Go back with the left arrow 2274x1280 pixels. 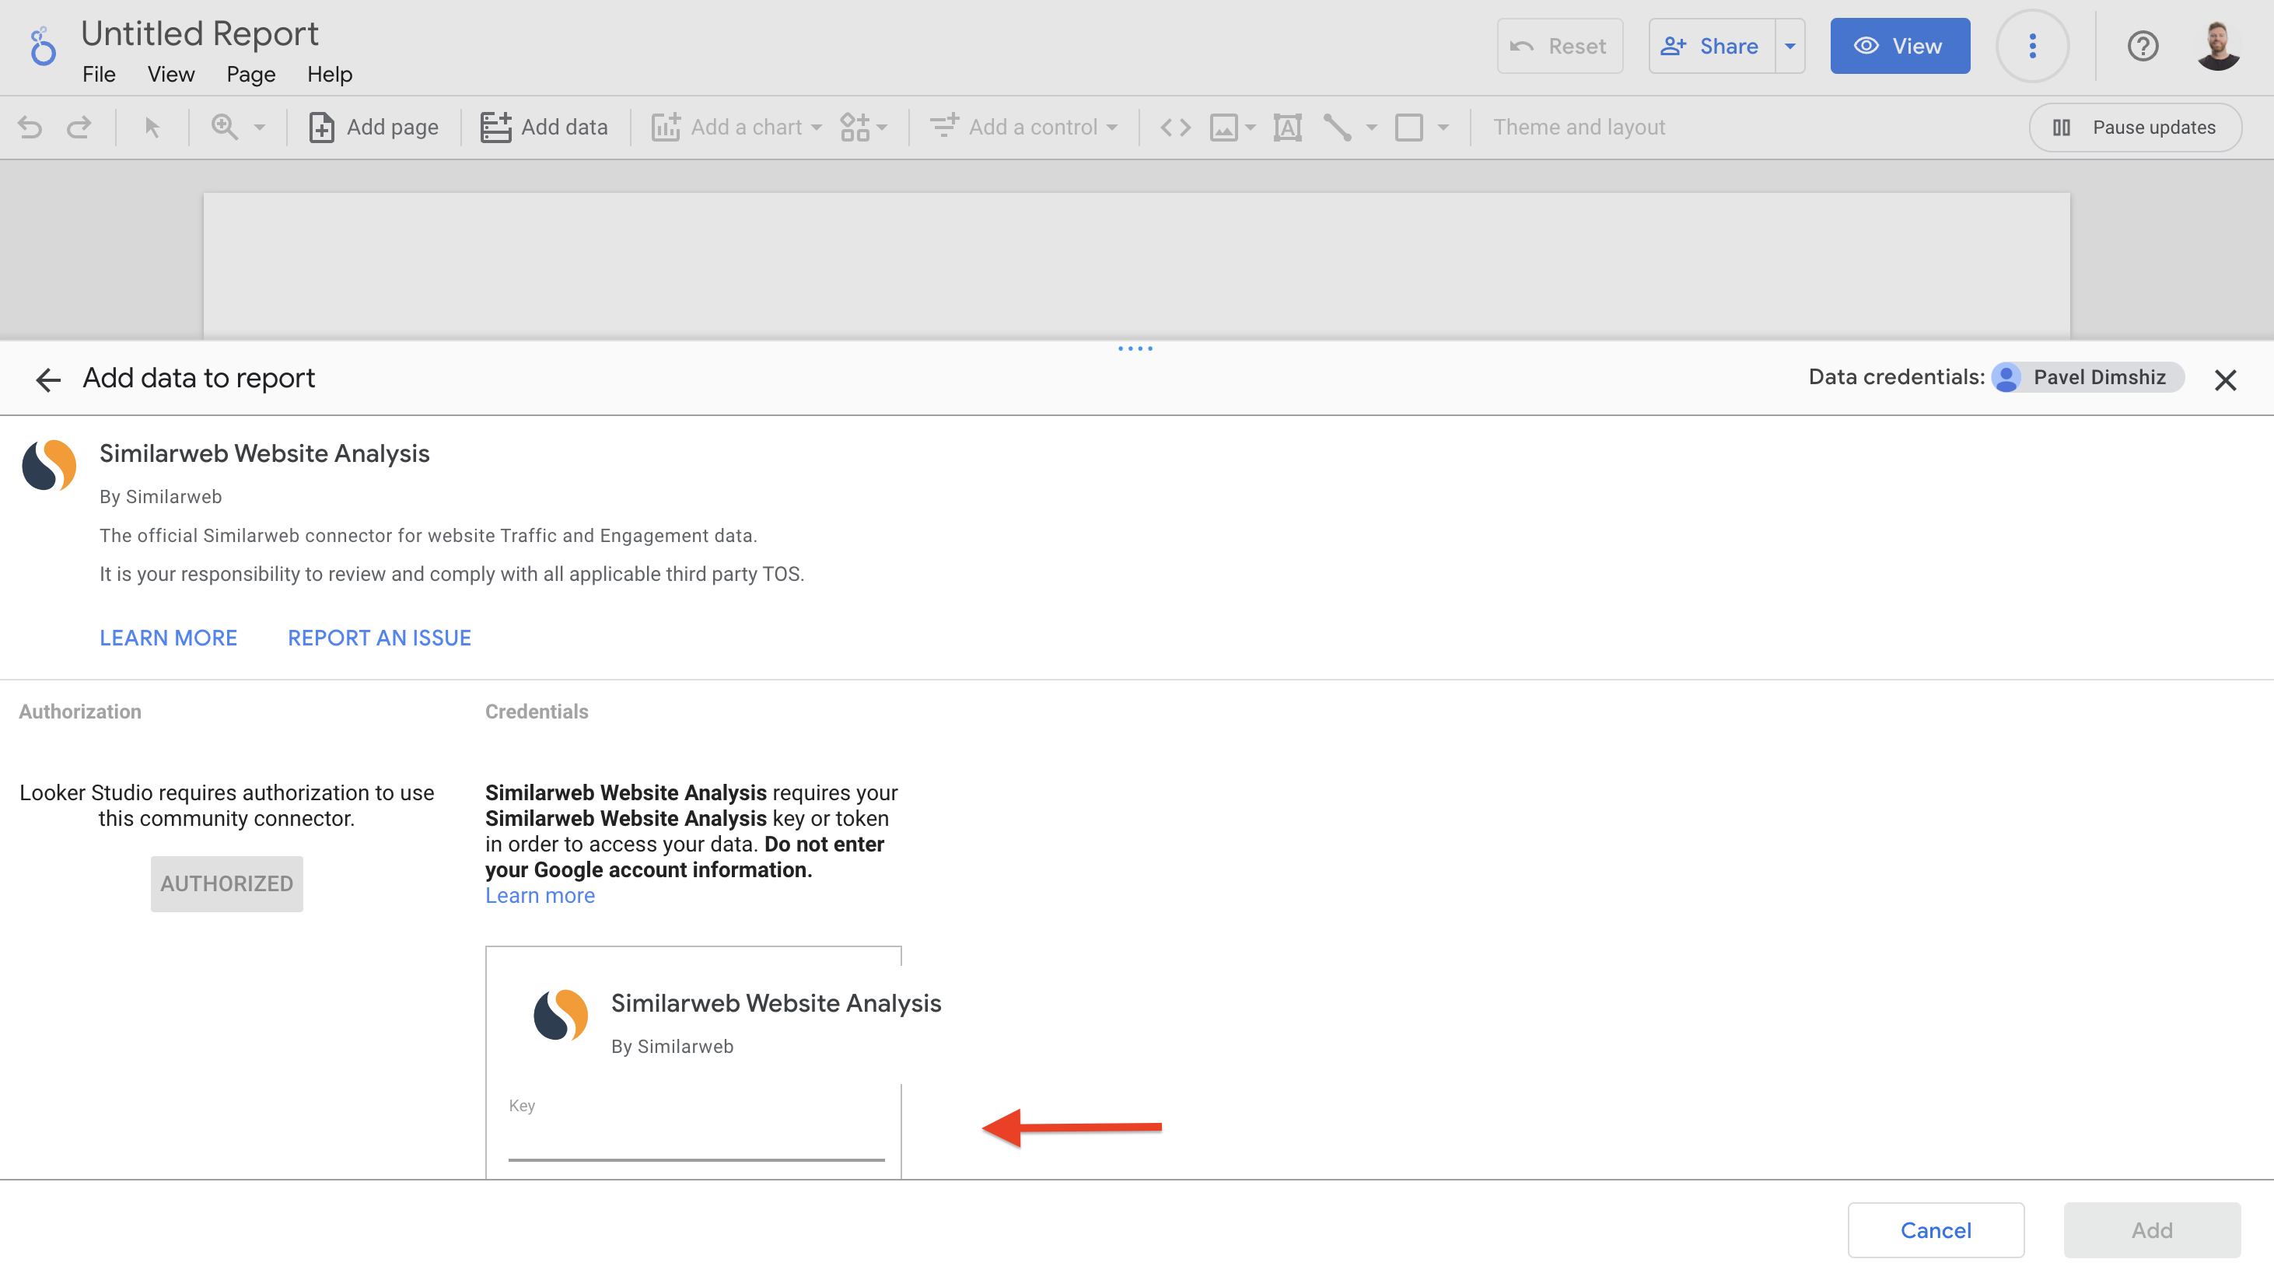click(47, 379)
